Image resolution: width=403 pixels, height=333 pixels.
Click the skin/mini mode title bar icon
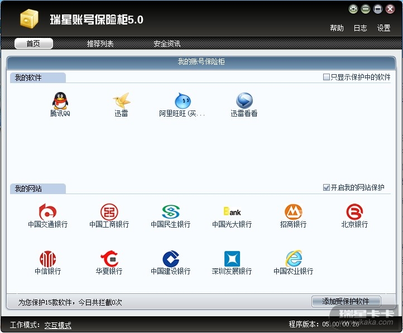point(353,9)
